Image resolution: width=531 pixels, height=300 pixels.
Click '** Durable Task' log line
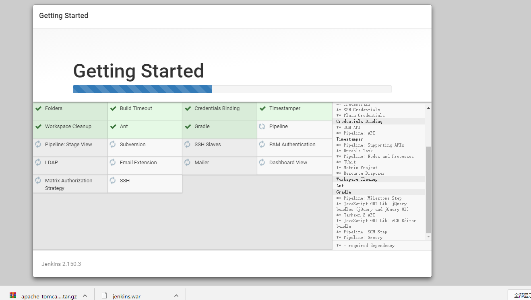pyautogui.click(x=355, y=151)
